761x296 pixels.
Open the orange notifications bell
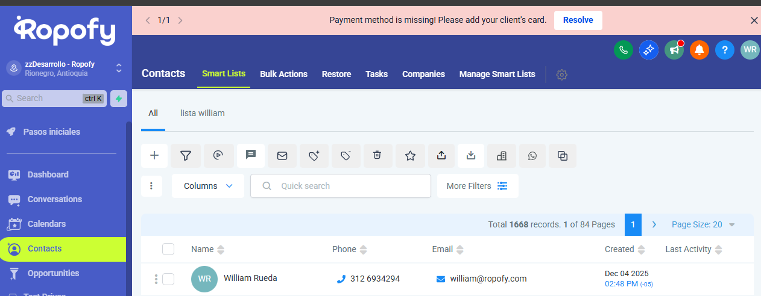point(699,50)
